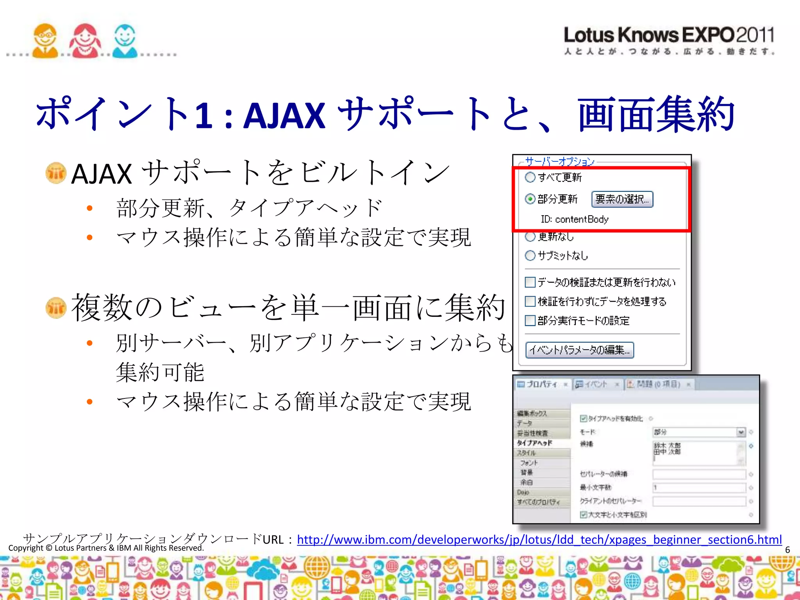Screen dimensions: 800x600
Task: Click the pink girl avatar icon
Action: 85,41
